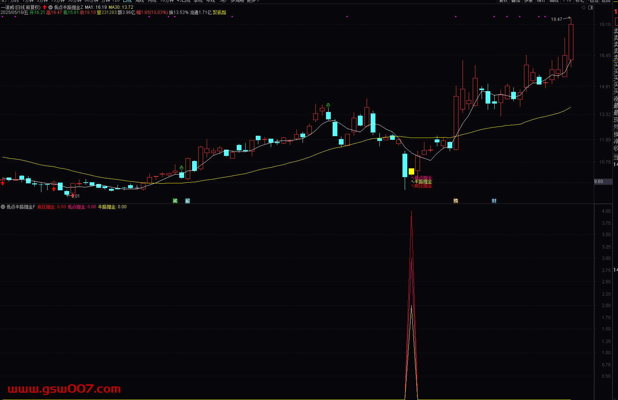Click the 低15.81 low price value

(x=71, y=12)
